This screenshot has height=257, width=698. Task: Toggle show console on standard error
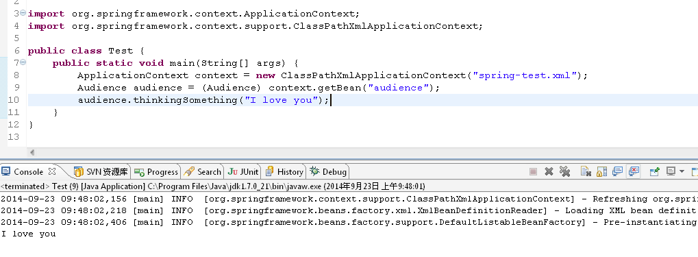pos(634,171)
